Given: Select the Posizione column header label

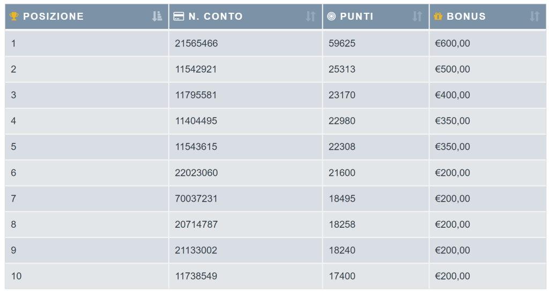Looking at the screenshot, I should pos(53,17).
